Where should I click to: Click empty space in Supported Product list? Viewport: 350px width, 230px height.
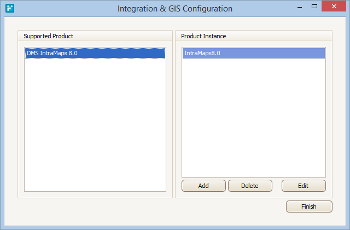tap(95, 125)
